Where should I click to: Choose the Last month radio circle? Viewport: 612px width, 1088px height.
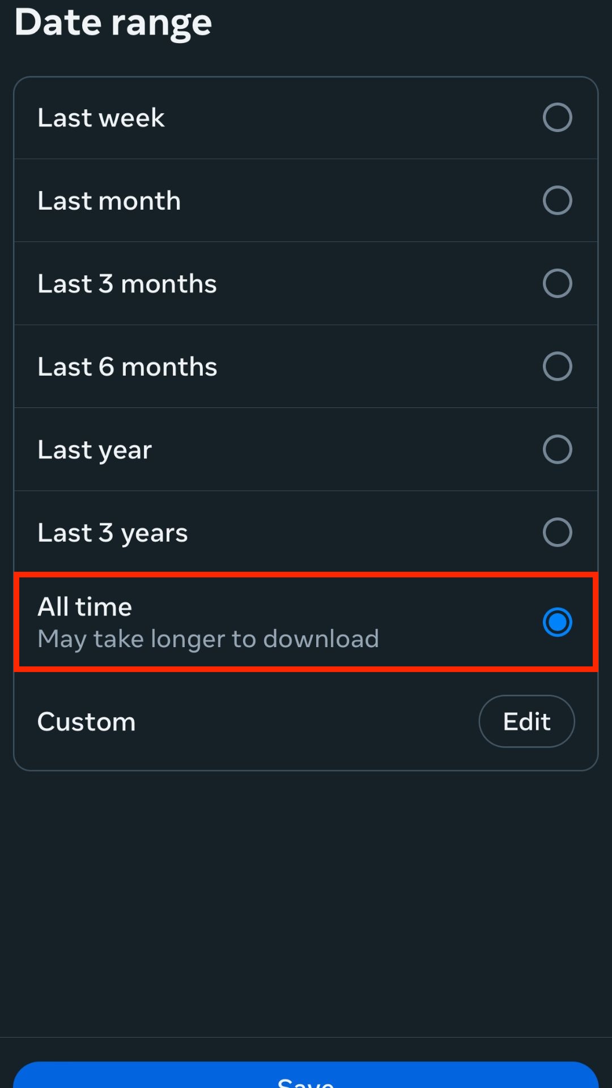point(557,200)
